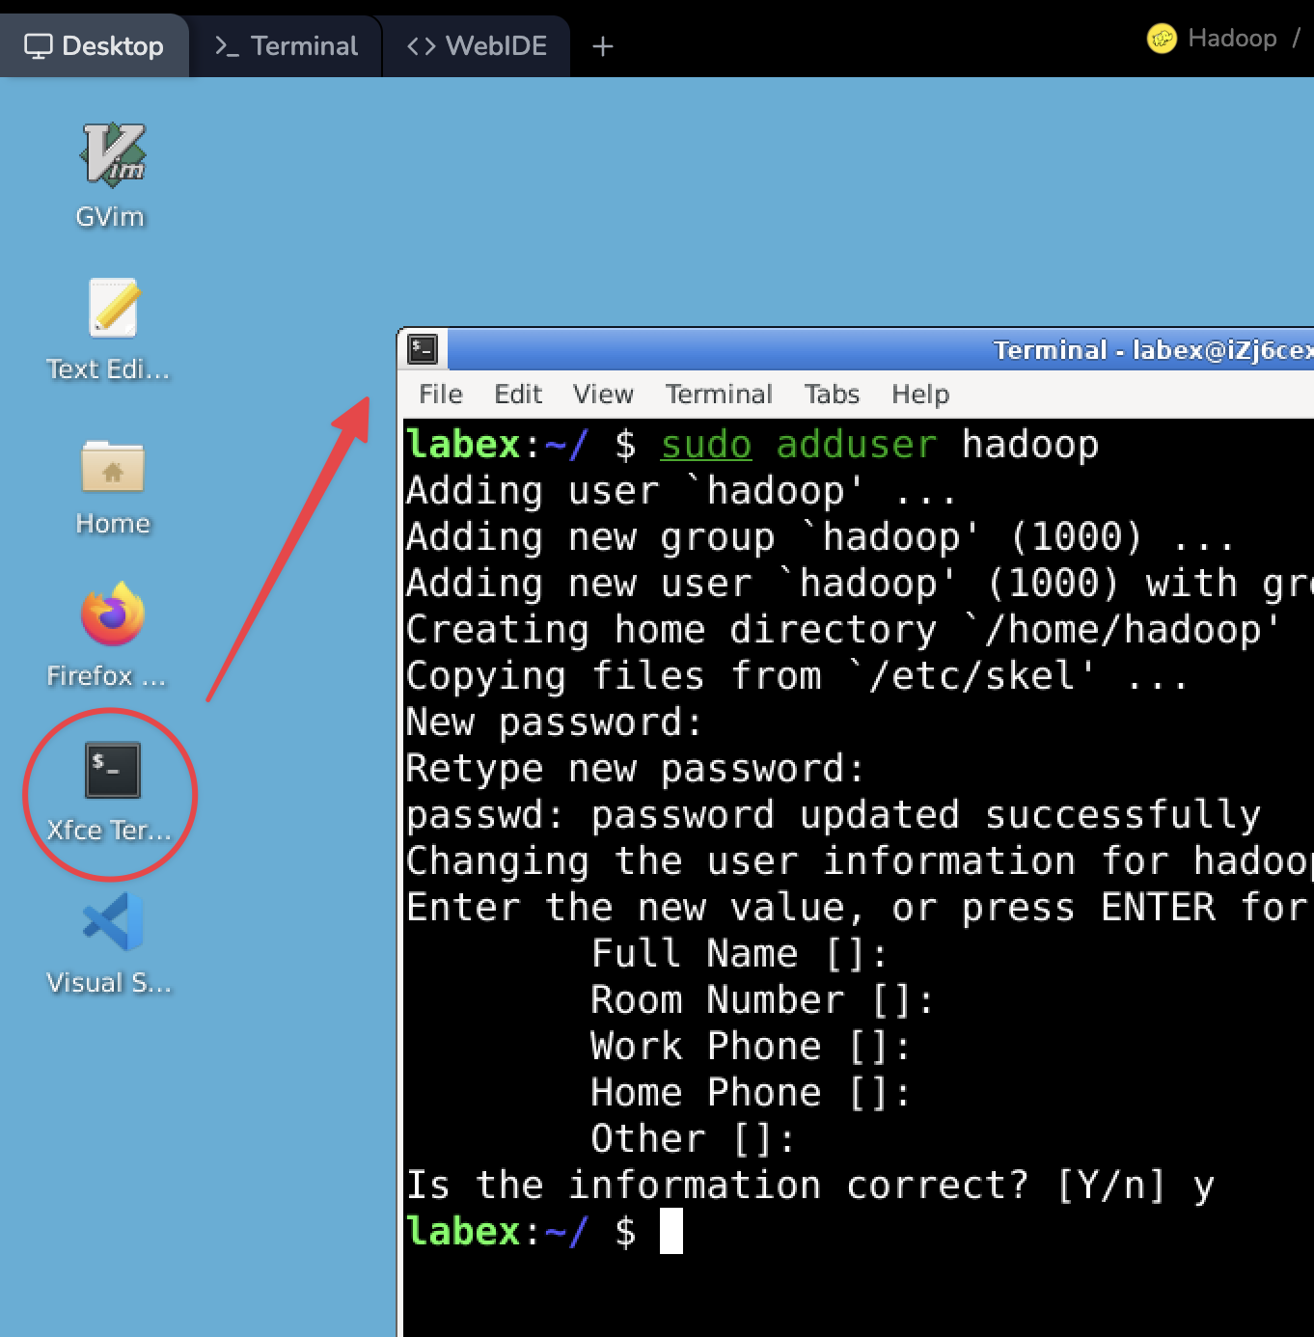1314x1337 pixels.
Task: Open the Terminal menu
Action: pyautogui.click(x=719, y=394)
